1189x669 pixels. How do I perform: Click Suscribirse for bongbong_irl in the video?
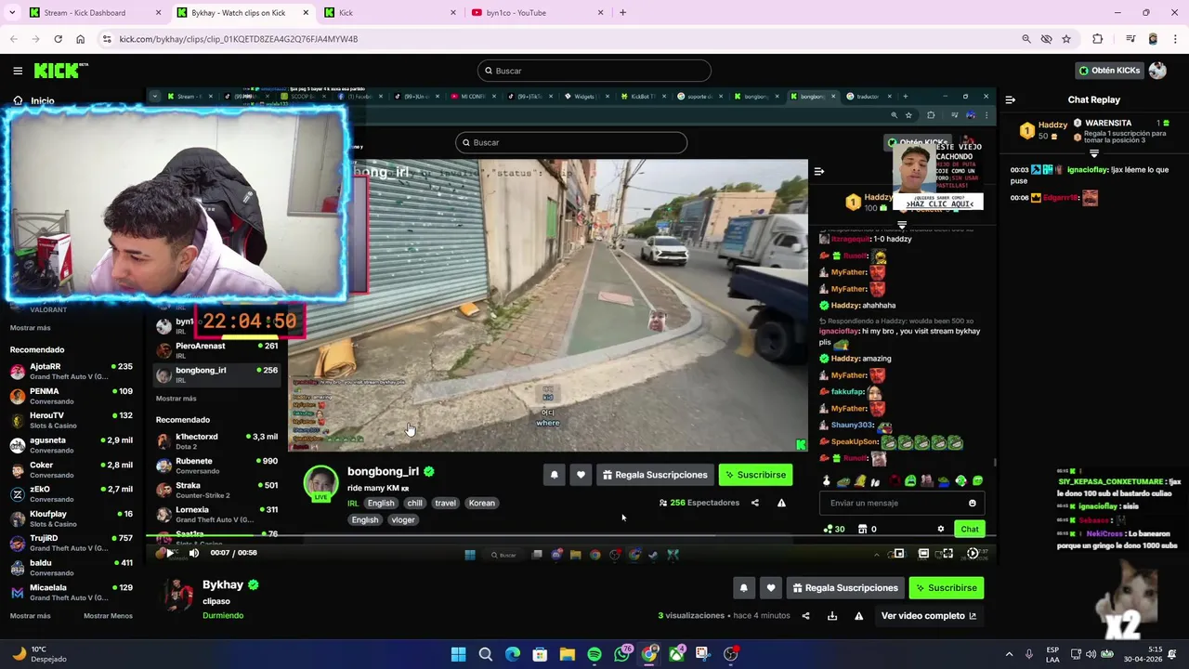click(x=755, y=475)
